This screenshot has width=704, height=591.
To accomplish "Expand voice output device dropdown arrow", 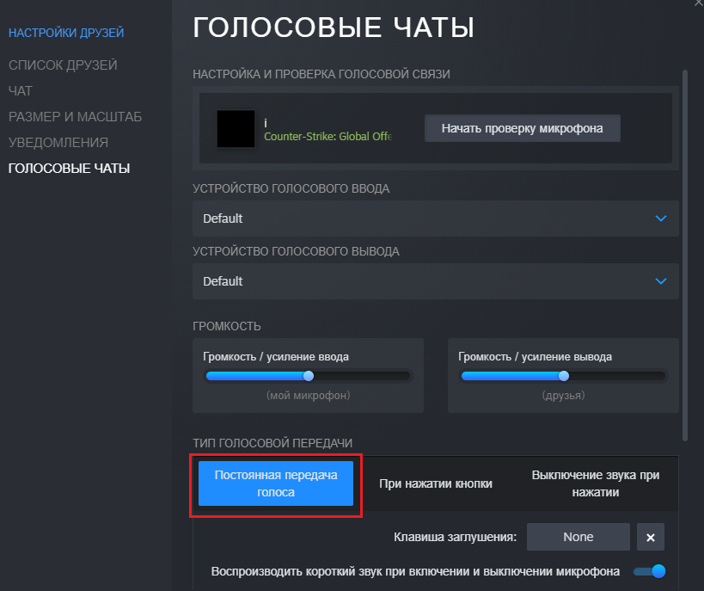I will pos(661,281).
